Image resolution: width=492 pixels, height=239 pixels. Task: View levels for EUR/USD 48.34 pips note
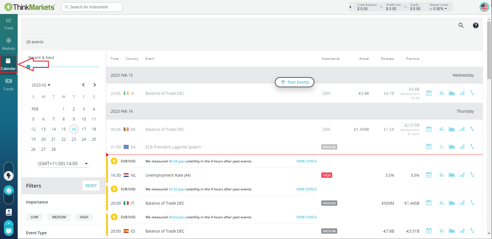(307, 161)
